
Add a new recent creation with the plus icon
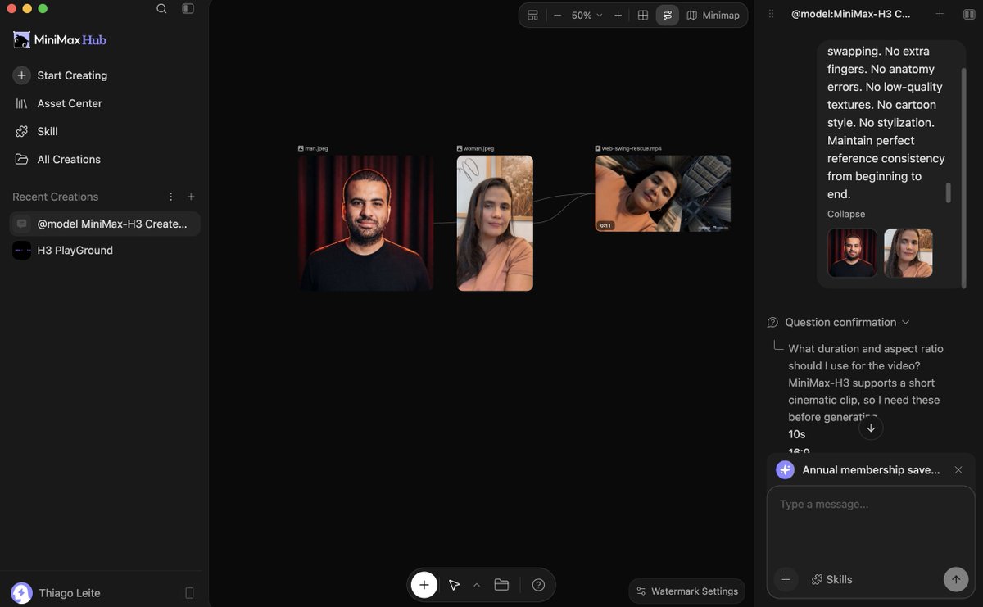pos(191,197)
